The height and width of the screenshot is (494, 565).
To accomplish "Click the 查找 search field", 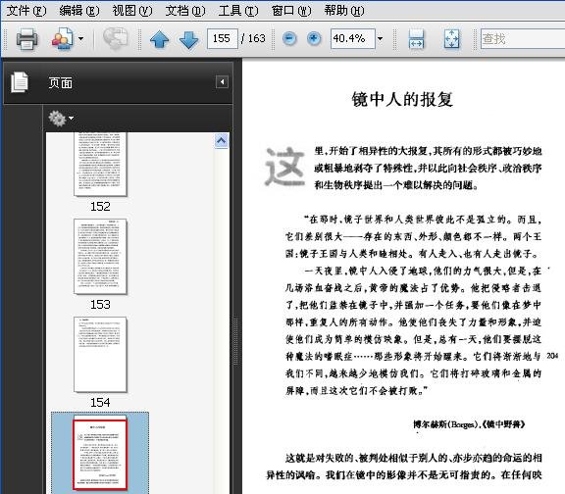I will (x=523, y=38).
